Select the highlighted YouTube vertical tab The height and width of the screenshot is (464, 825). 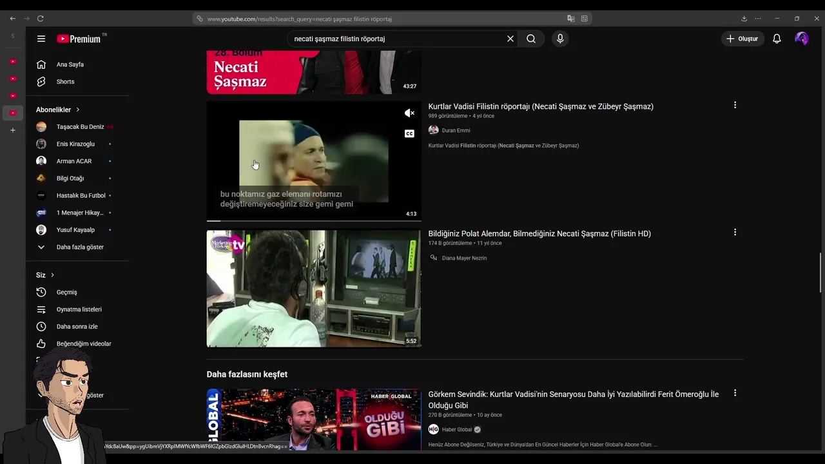tap(12, 113)
